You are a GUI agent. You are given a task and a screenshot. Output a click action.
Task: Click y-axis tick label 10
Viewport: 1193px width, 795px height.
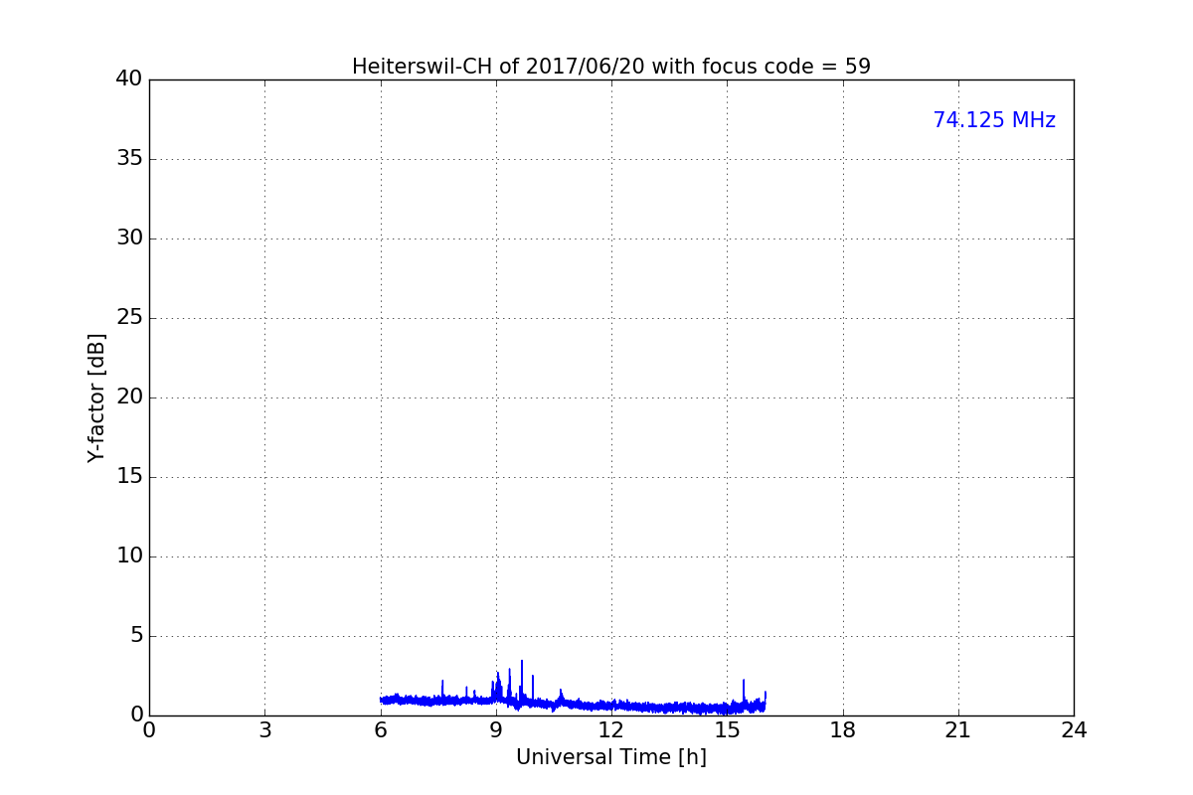pyautogui.click(x=129, y=556)
